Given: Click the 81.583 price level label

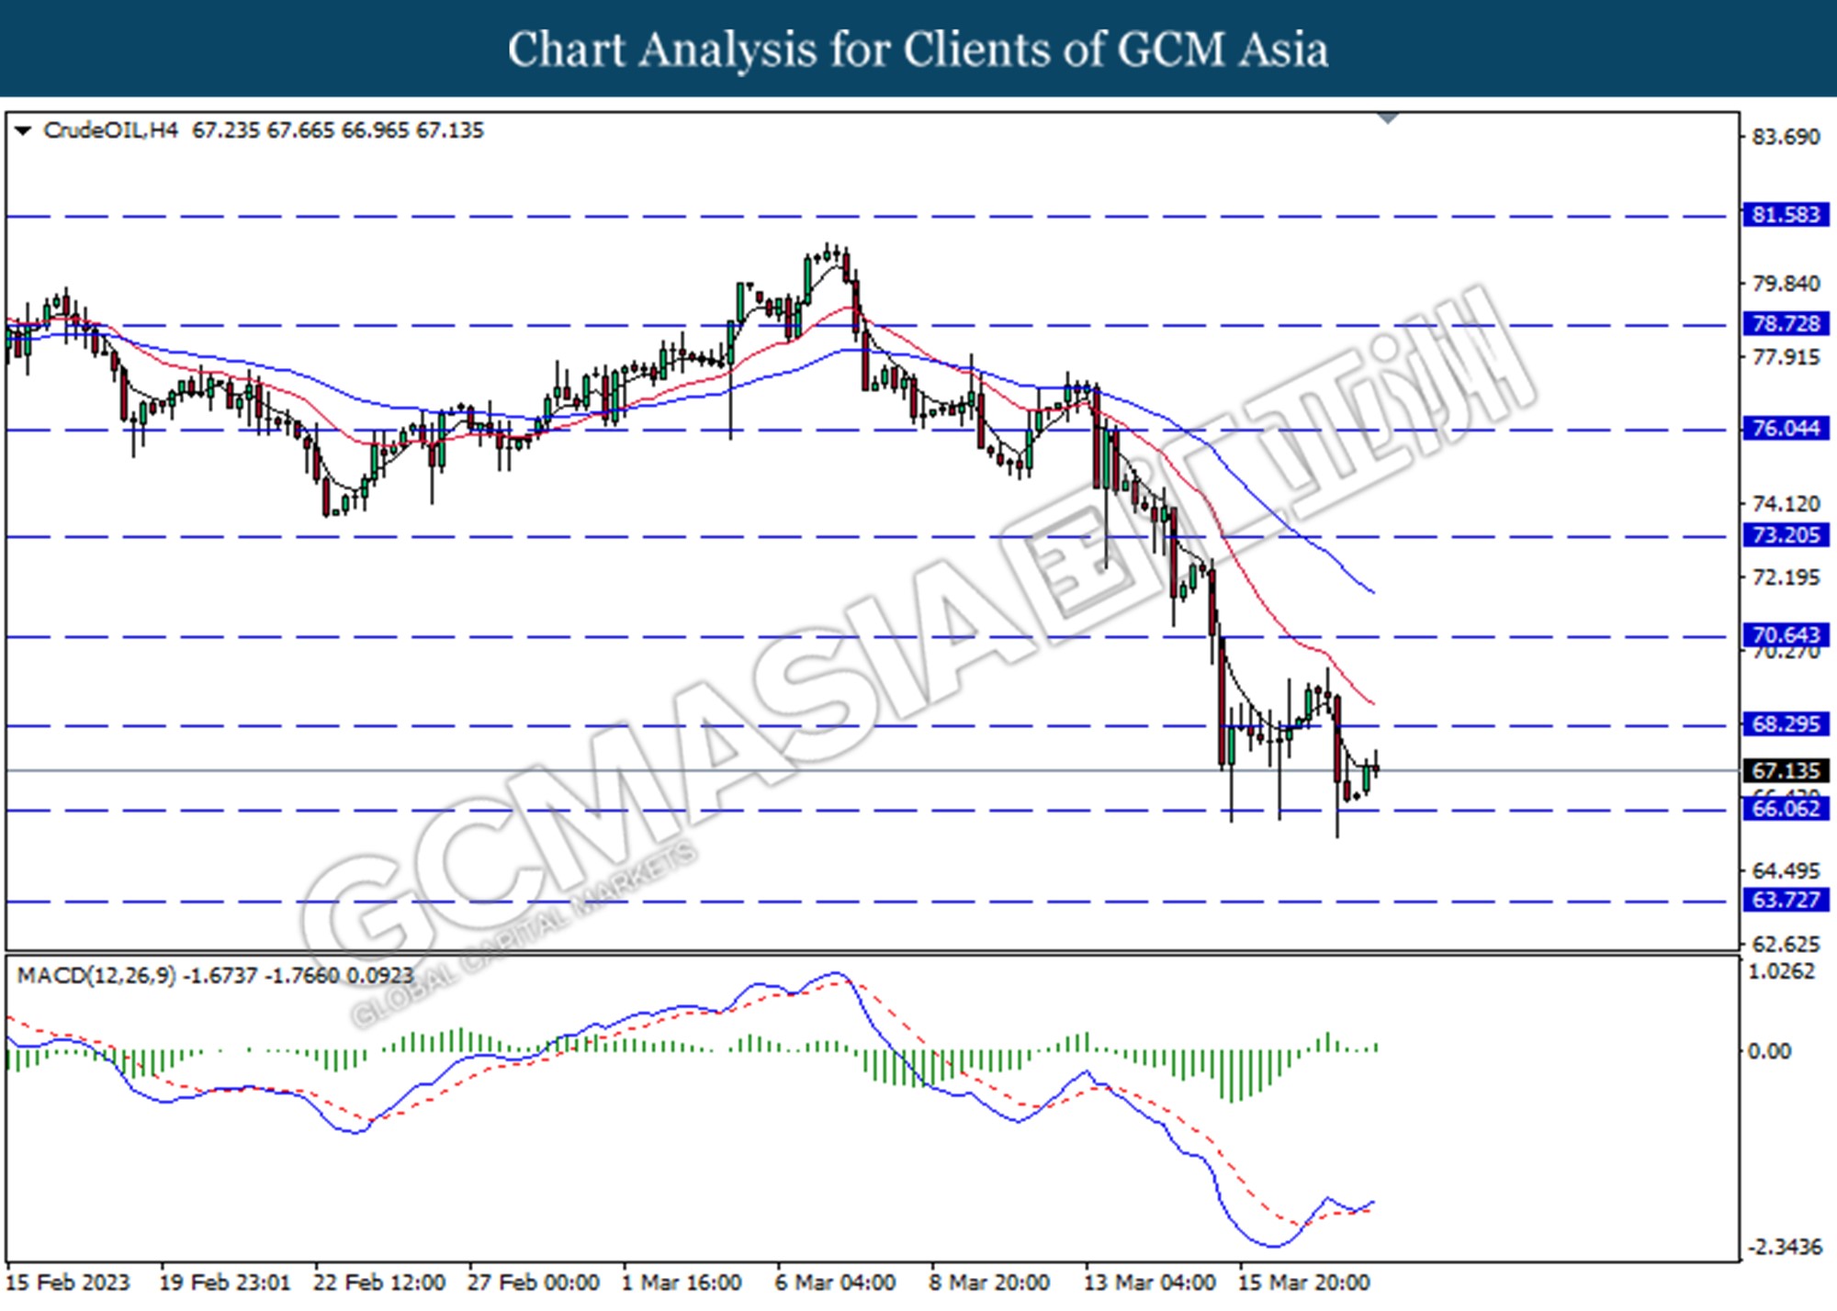Looking at the screenshot, I should [1786, 215].
